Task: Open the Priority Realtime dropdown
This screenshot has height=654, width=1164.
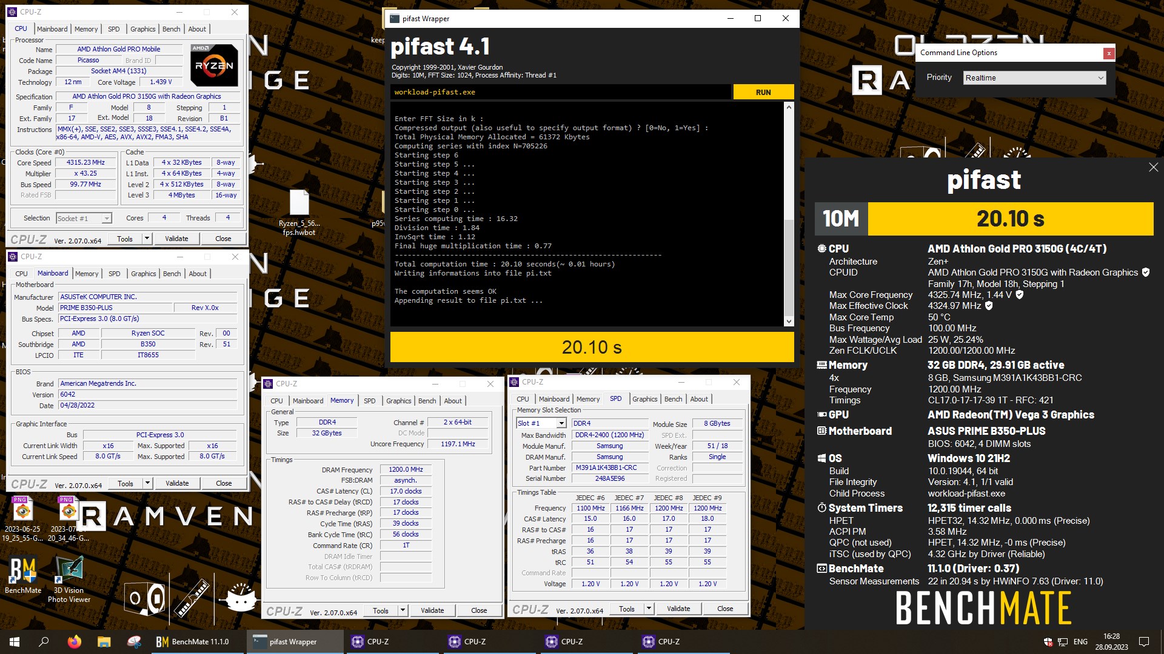Action: tap(1034, 78)
